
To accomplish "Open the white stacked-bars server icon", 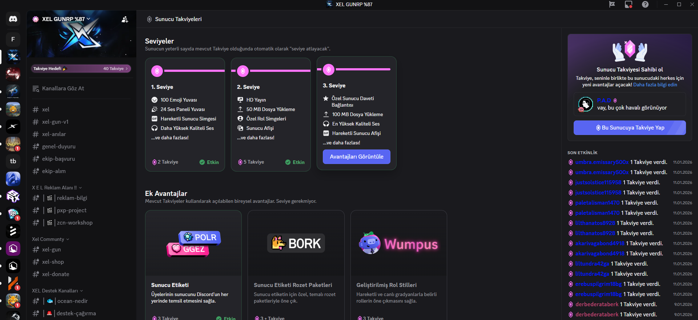I will (x=13, y=231).
